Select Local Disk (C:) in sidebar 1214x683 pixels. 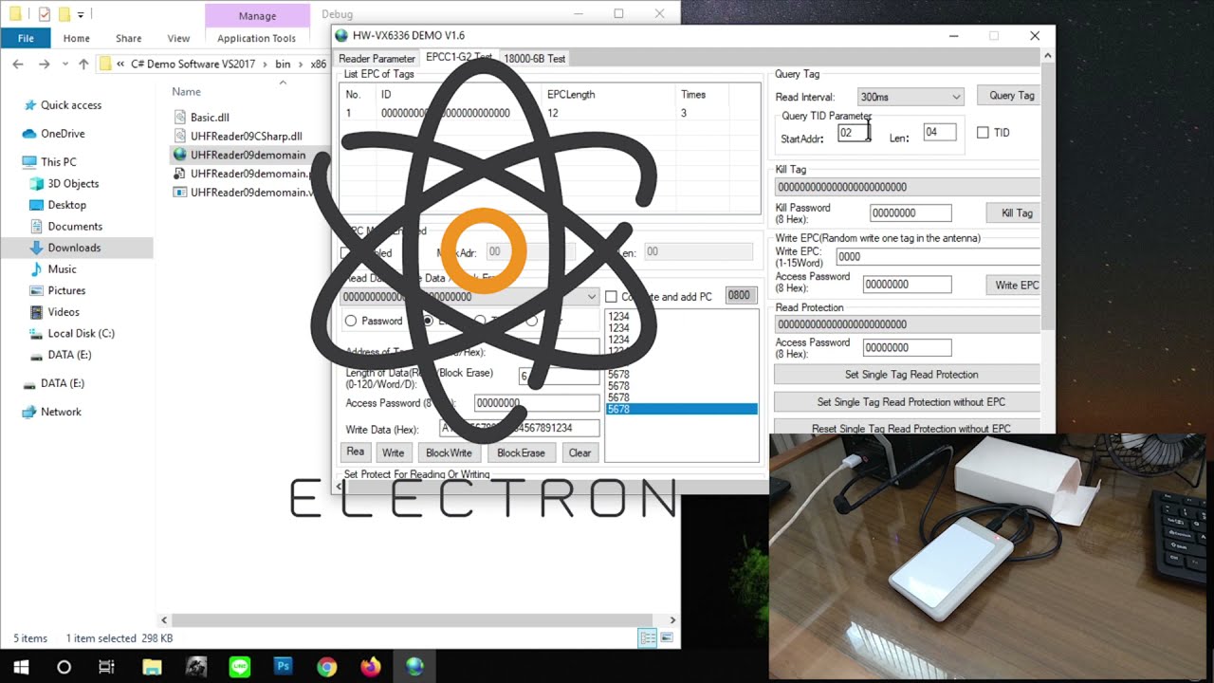pos(81,333)
